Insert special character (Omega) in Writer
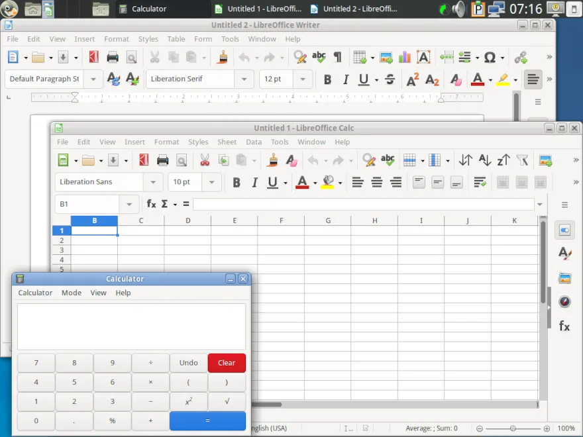 [x=490, y=57]
